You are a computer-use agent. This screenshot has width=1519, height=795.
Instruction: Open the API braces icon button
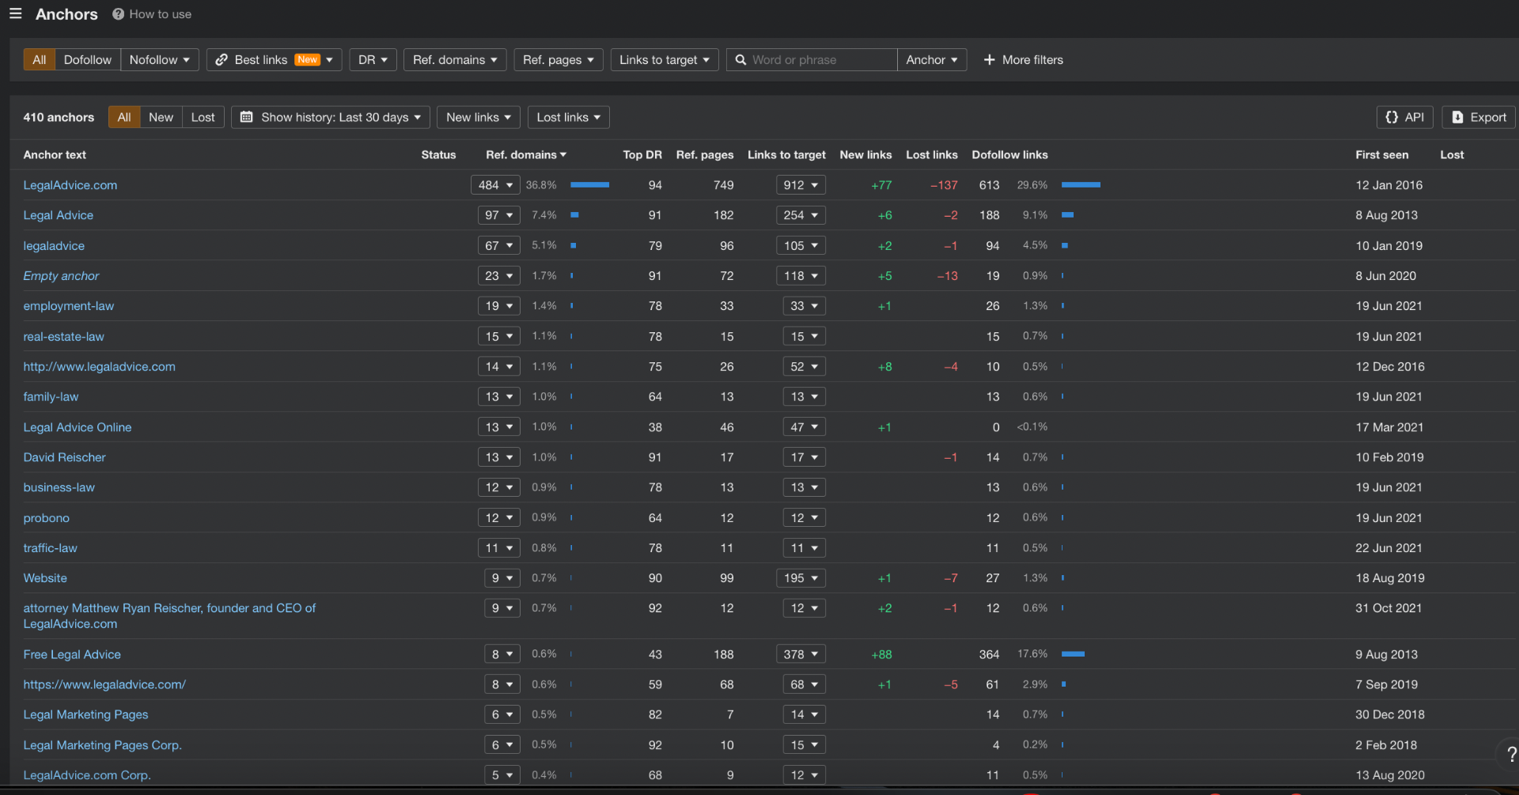[x=1392, y=117]
